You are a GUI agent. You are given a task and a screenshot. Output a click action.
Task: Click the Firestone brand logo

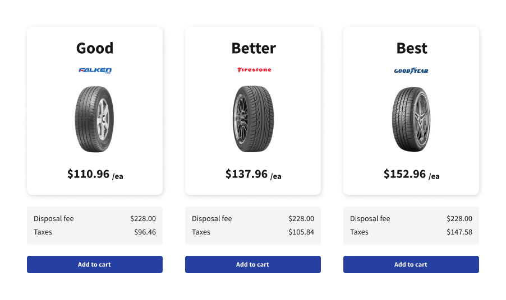pos(254,70)
